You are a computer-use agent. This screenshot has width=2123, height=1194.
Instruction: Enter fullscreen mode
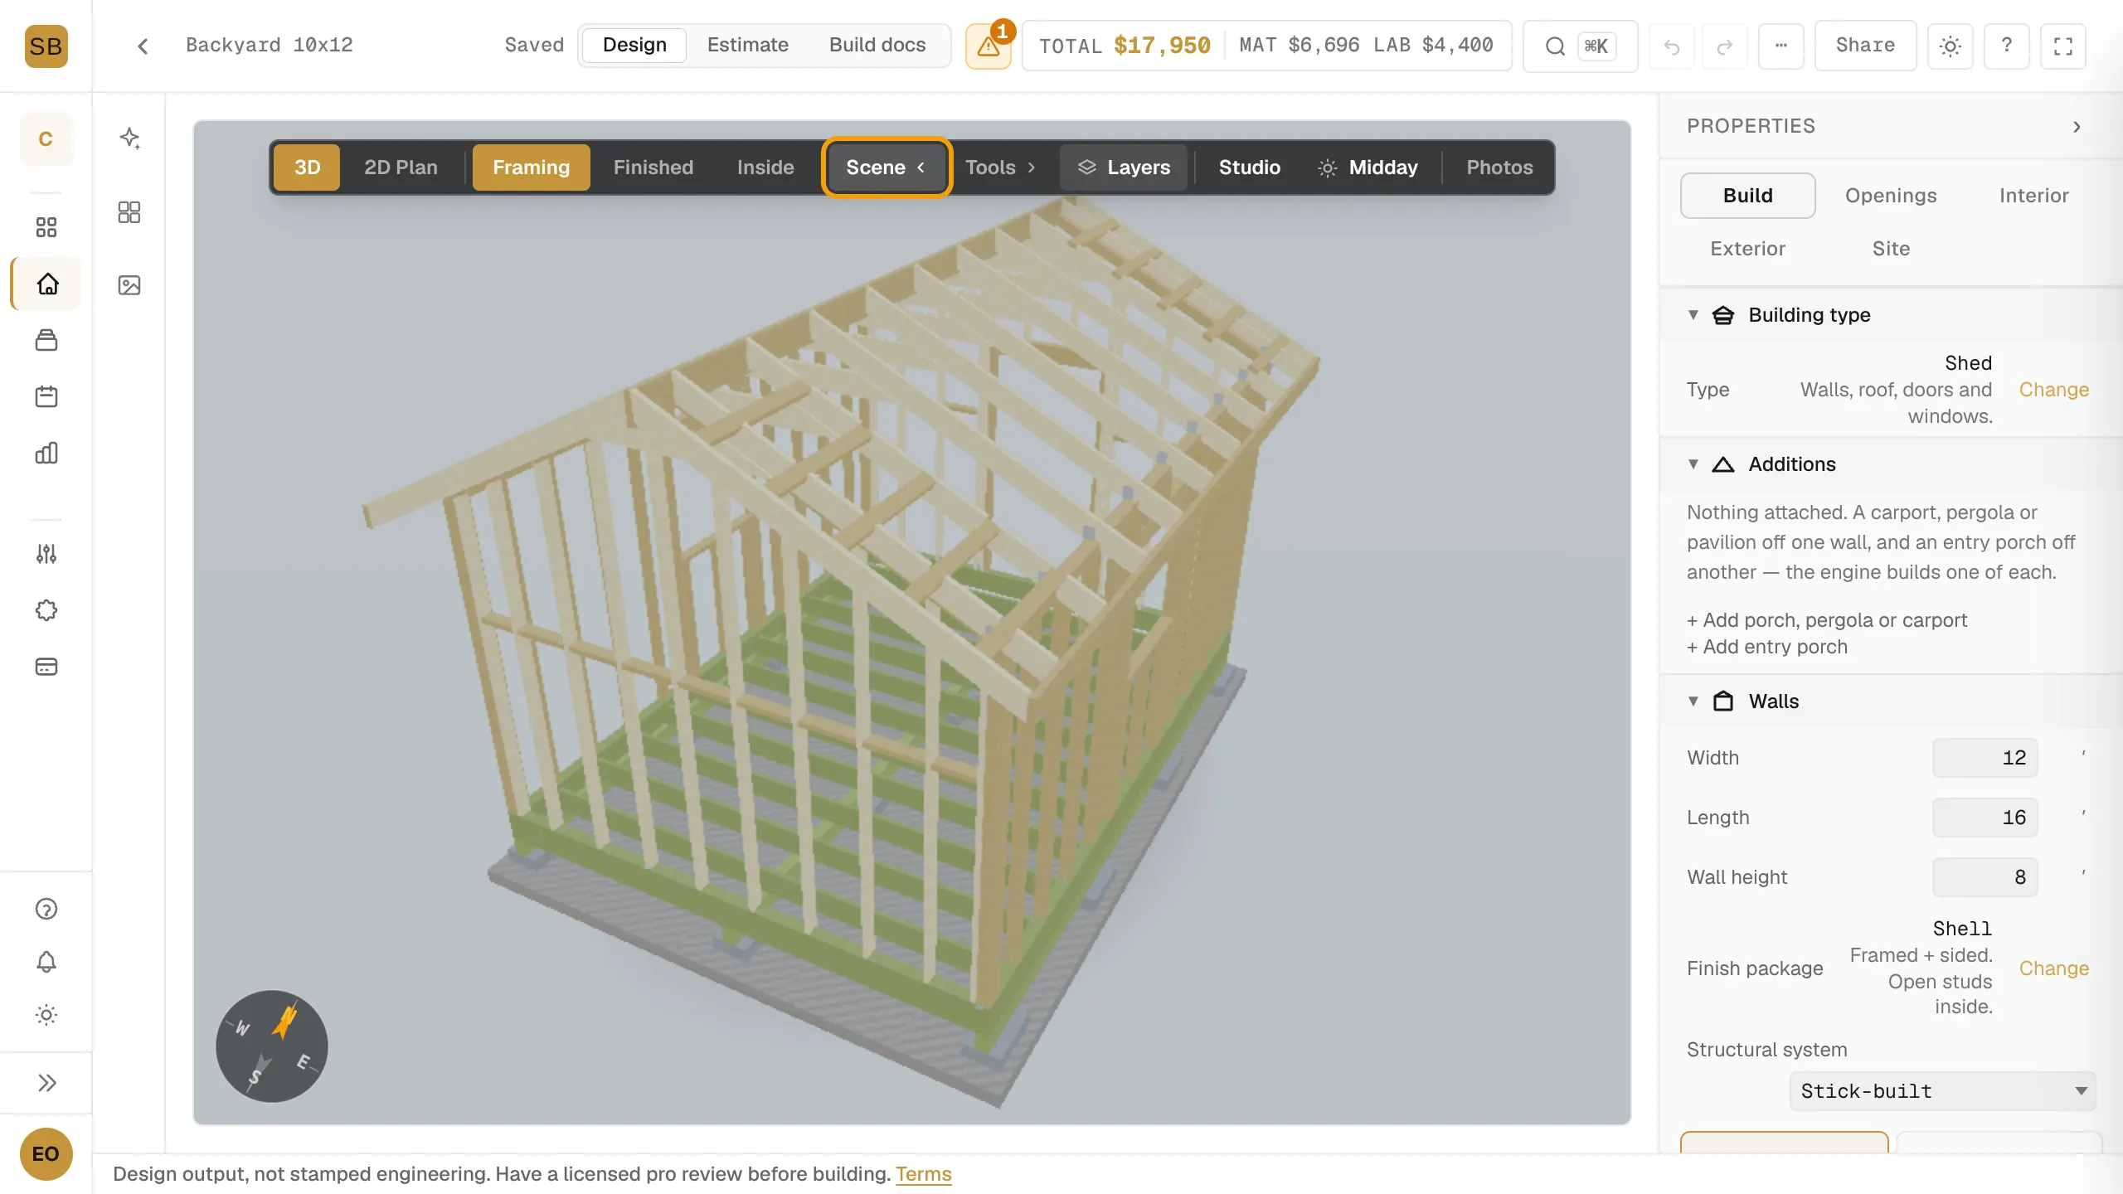(x=2063, y=46)
